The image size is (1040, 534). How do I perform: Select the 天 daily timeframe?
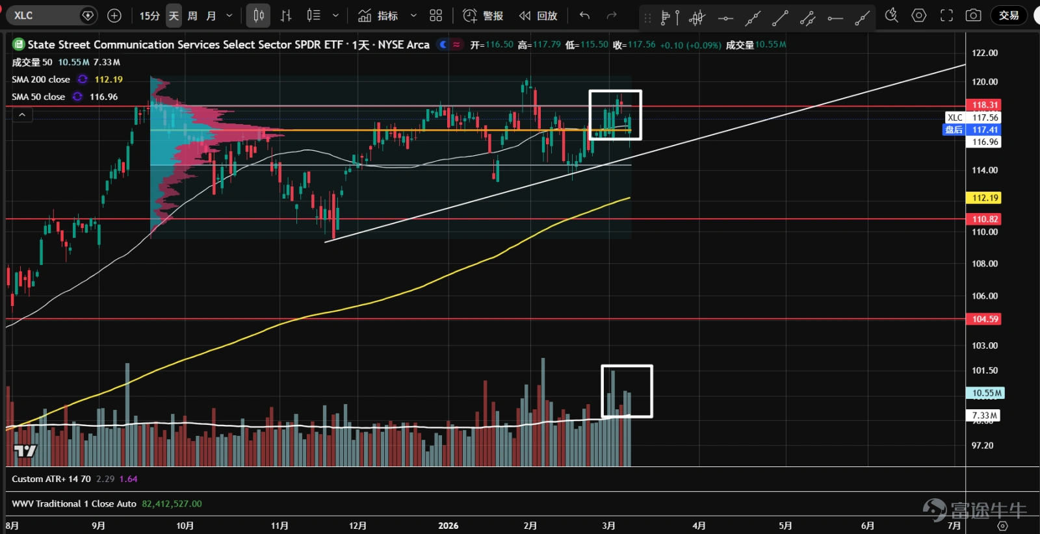[x=174, y=16]
